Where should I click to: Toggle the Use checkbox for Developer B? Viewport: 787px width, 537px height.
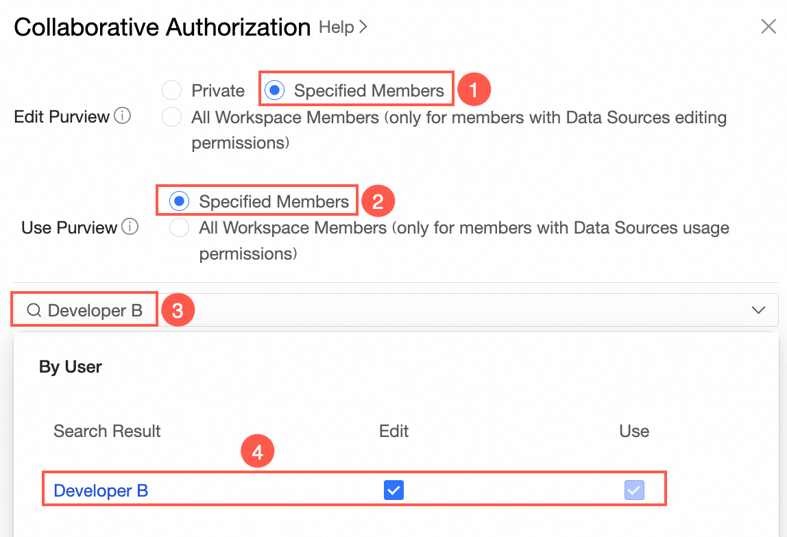(x=634, y=490)
